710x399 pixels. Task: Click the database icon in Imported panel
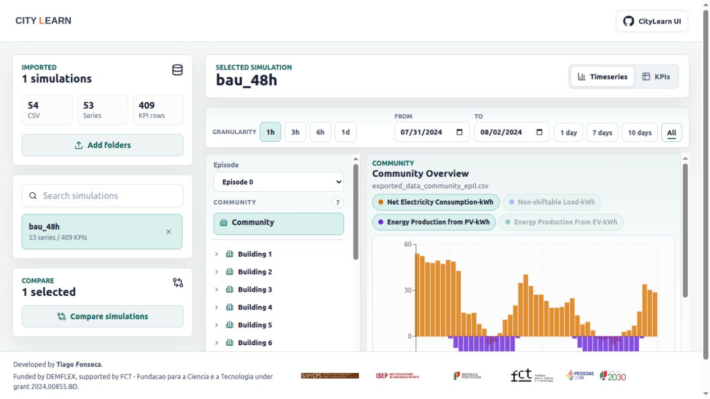click(177, 70)
